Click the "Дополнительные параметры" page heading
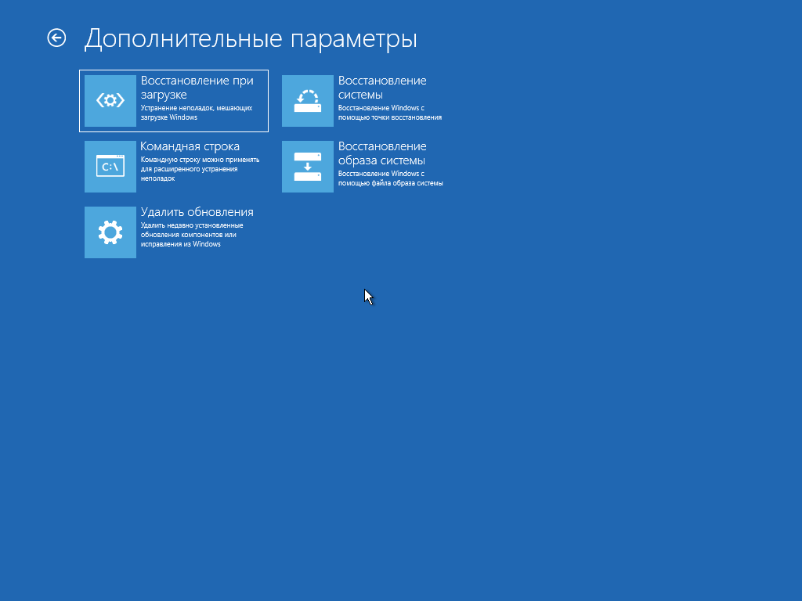This screenshot has width=802, height=601. (251, 38)
